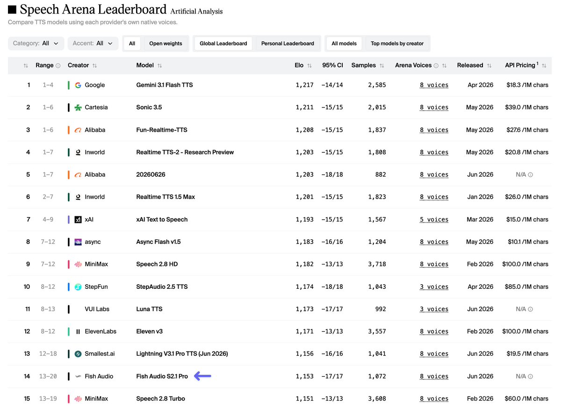The height and width of the screenshot is (408, 561).
Task: Sort table by Creator column arrows
Action: [95, 66]
